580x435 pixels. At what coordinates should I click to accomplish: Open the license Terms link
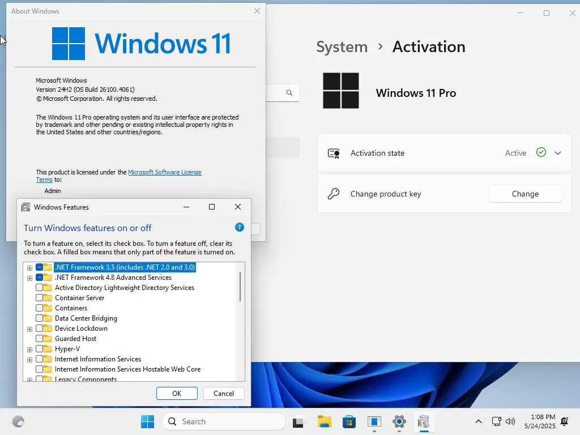click(44, 180)
